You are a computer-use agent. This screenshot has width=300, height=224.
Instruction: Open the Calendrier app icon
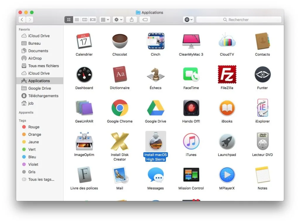pos(84,41)
